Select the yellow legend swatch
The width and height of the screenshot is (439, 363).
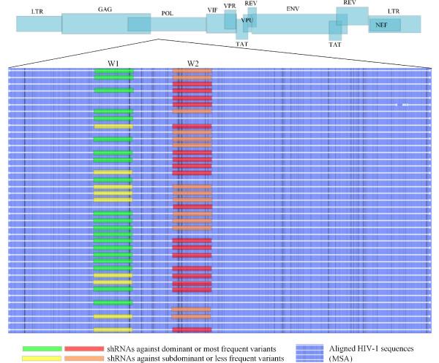pyautogui.click(x=42, y=358)
